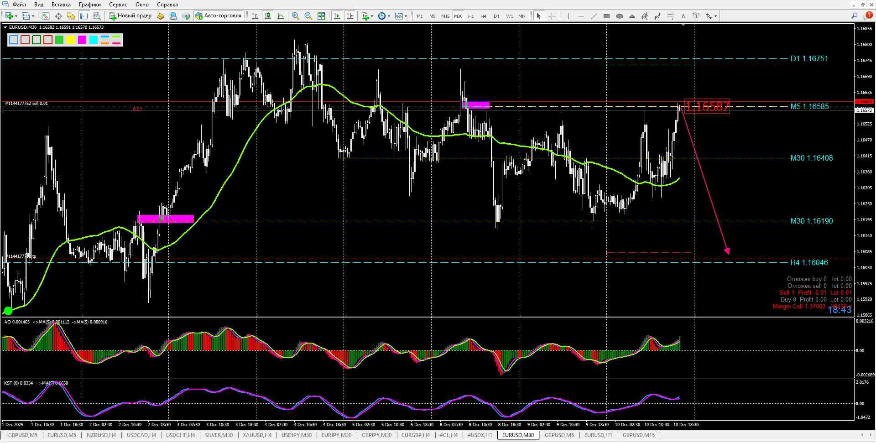Click the Новый ордер button
This screenshot has height=443, width=876.
pyautogui.click(x=130, y=16)
